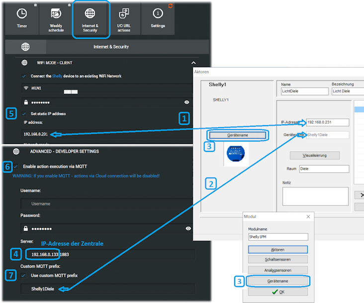Click the MQTT password field
Image resolution: width=364 pixels, height=303 pixels.
(107, 228)
